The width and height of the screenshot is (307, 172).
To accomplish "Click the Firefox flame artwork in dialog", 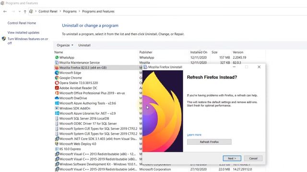I will [163, 111].
